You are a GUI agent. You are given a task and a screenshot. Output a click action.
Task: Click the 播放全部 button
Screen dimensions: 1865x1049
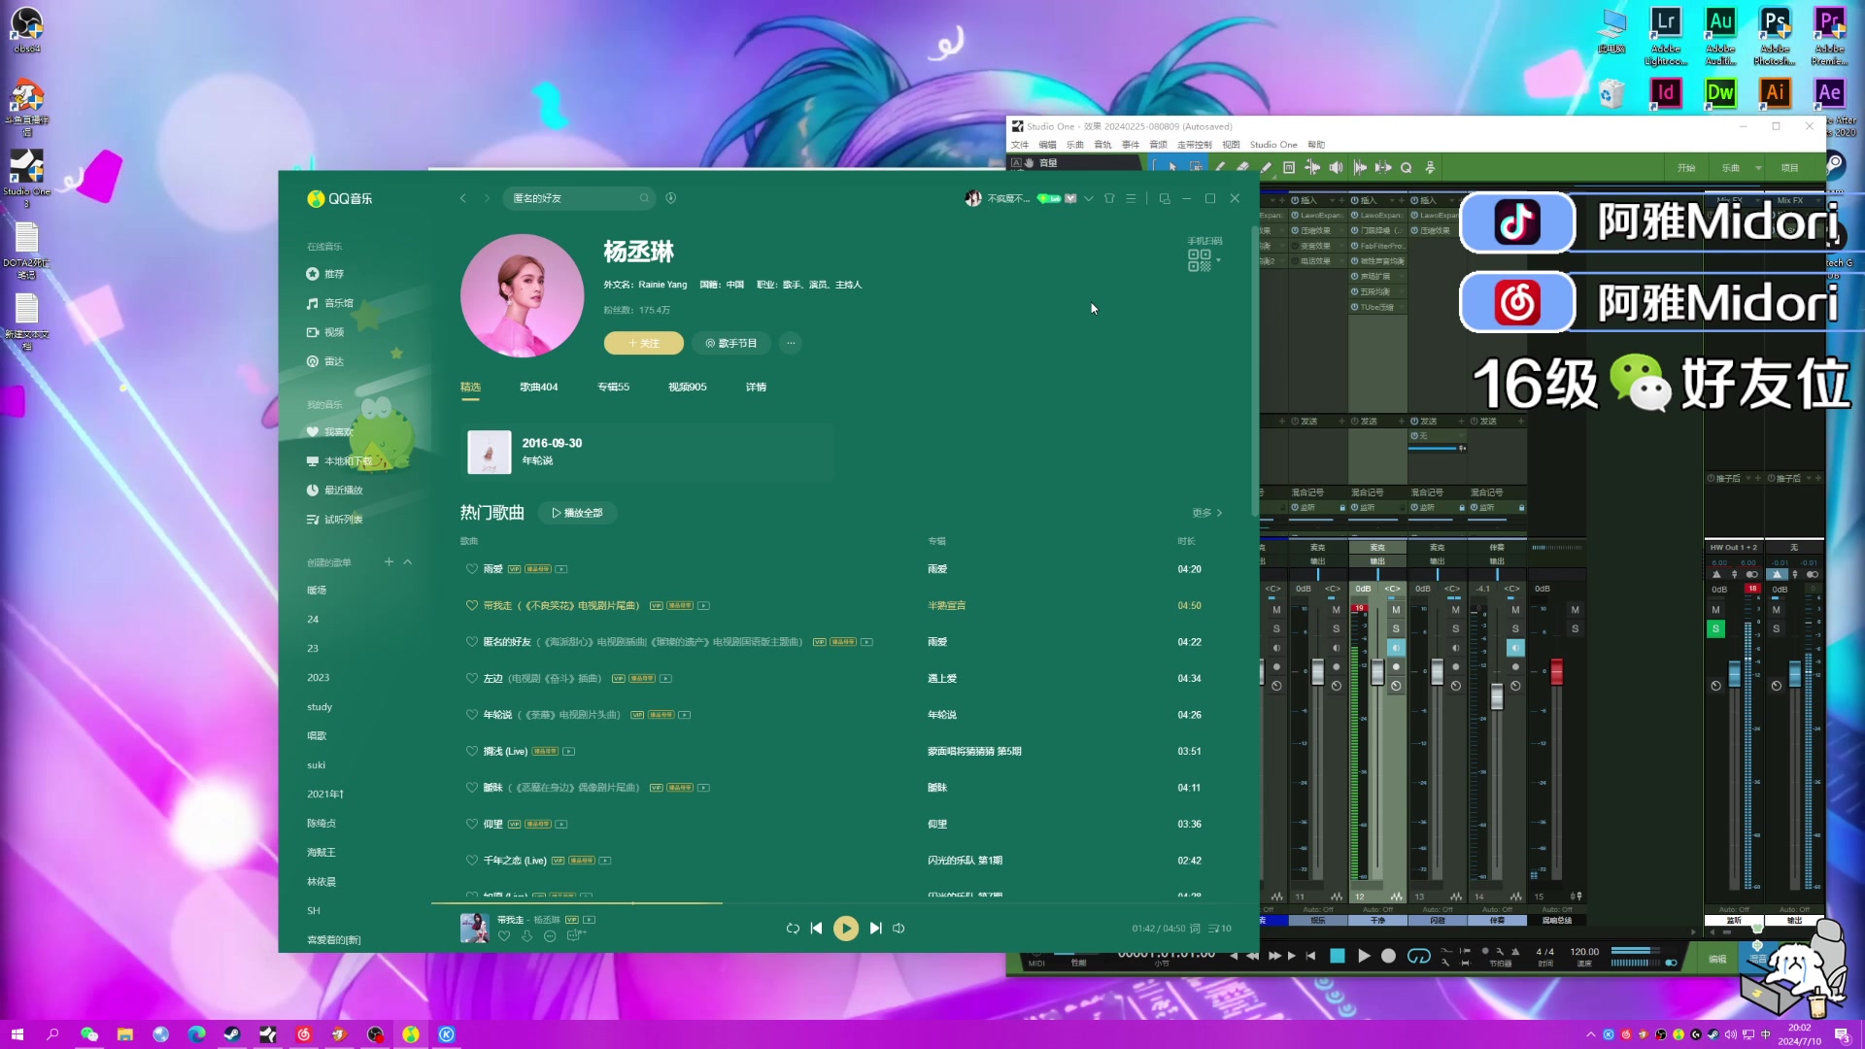point(577,513)
